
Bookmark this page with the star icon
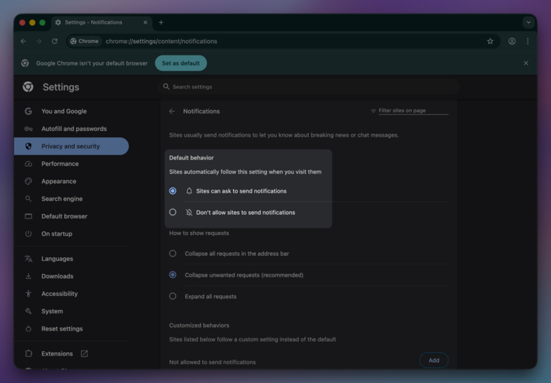tap(490, 41)
